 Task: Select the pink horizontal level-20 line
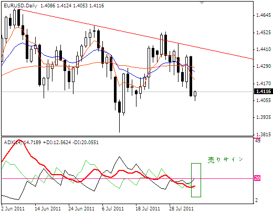[128, 178]
